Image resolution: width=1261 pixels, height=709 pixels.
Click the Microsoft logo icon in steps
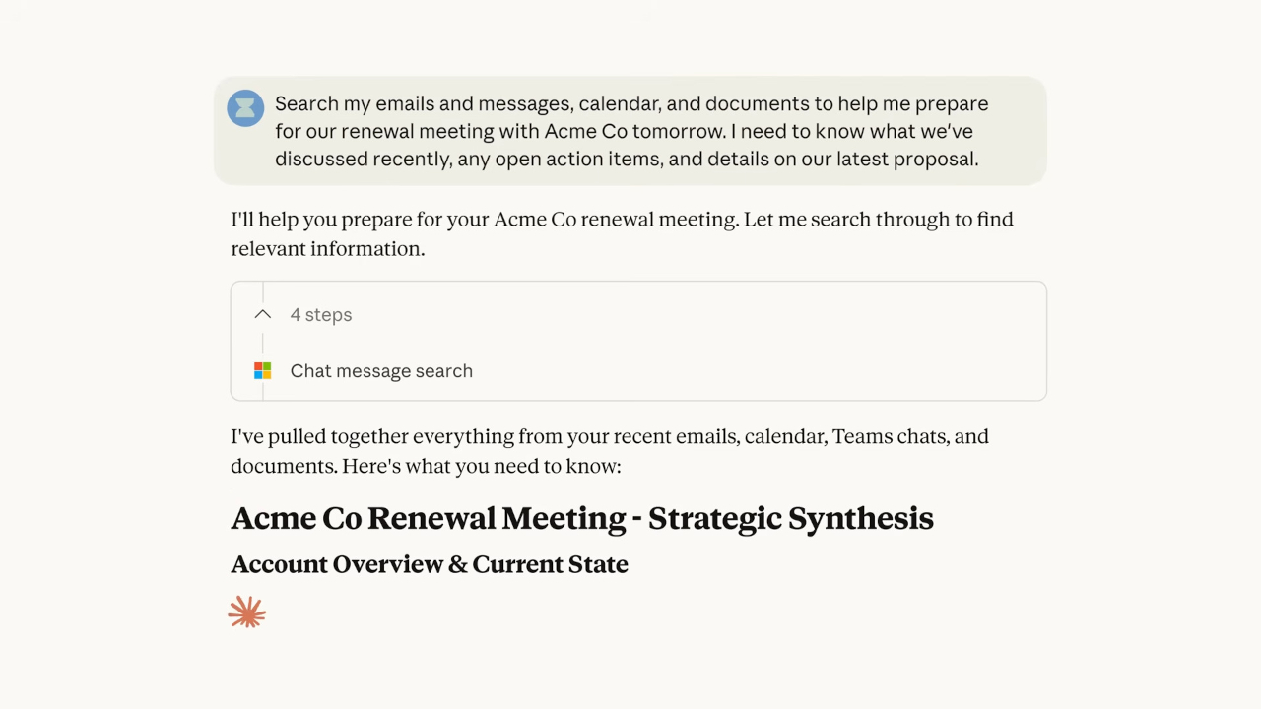[x=262, y=371]
